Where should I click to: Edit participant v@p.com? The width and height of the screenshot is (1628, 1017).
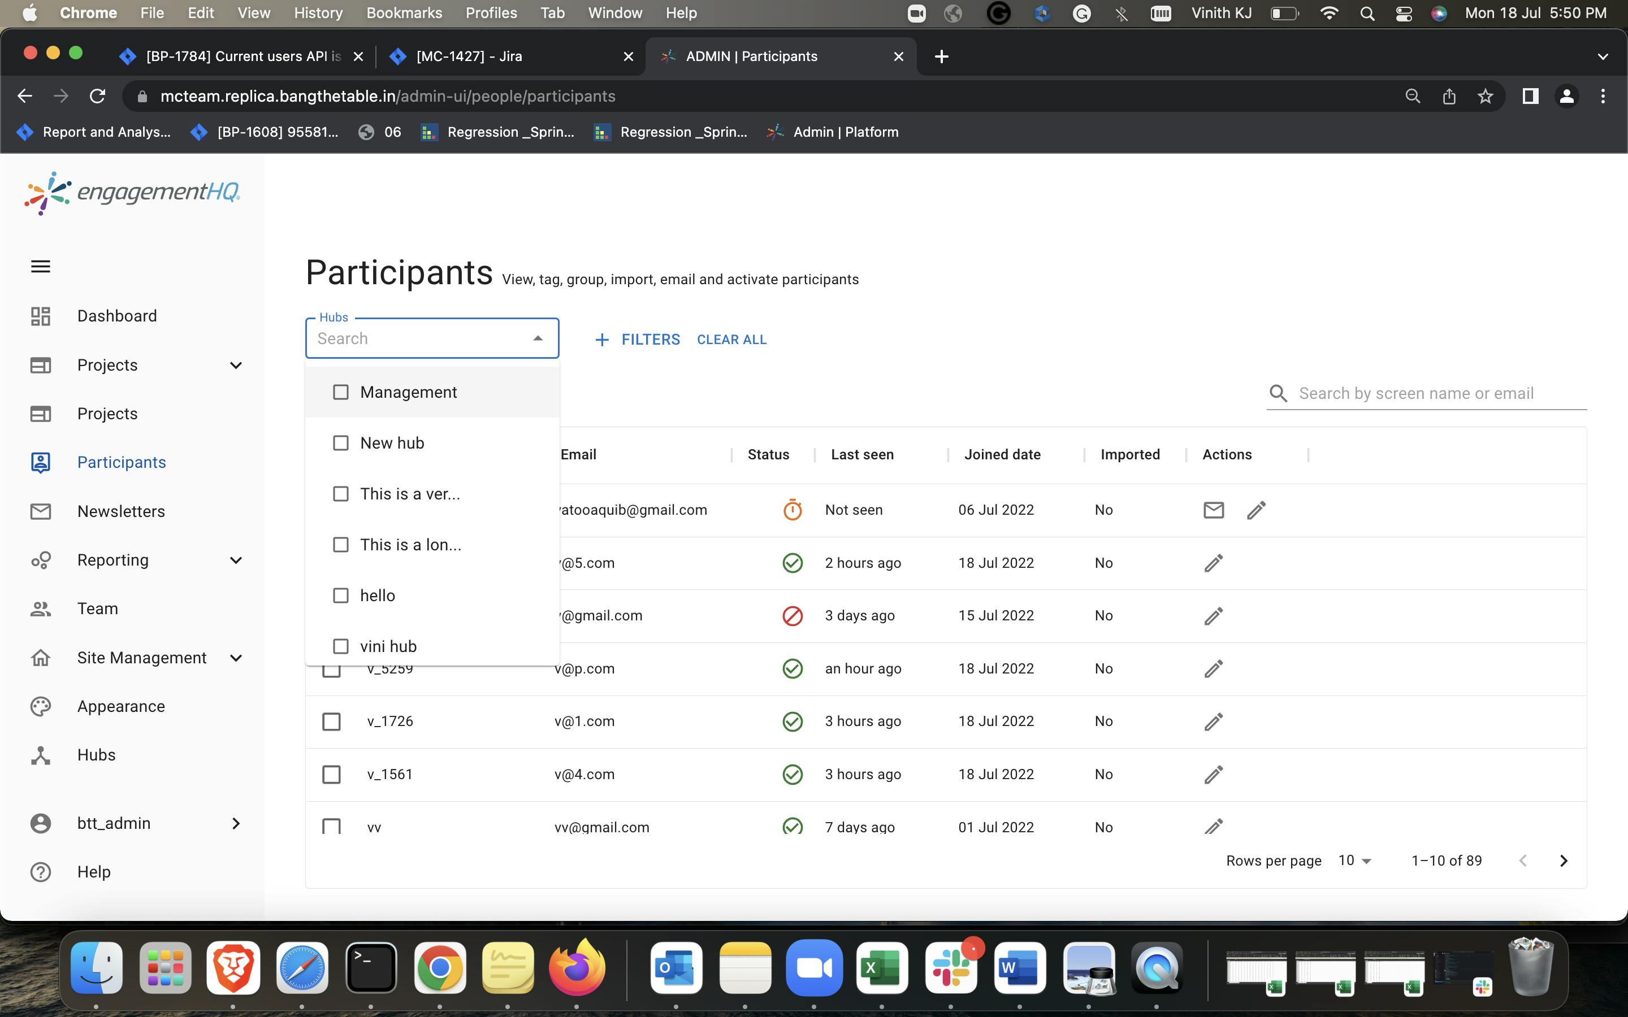coord(1213,668)
